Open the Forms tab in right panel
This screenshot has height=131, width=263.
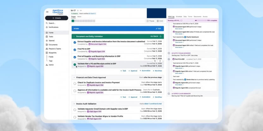190,17
